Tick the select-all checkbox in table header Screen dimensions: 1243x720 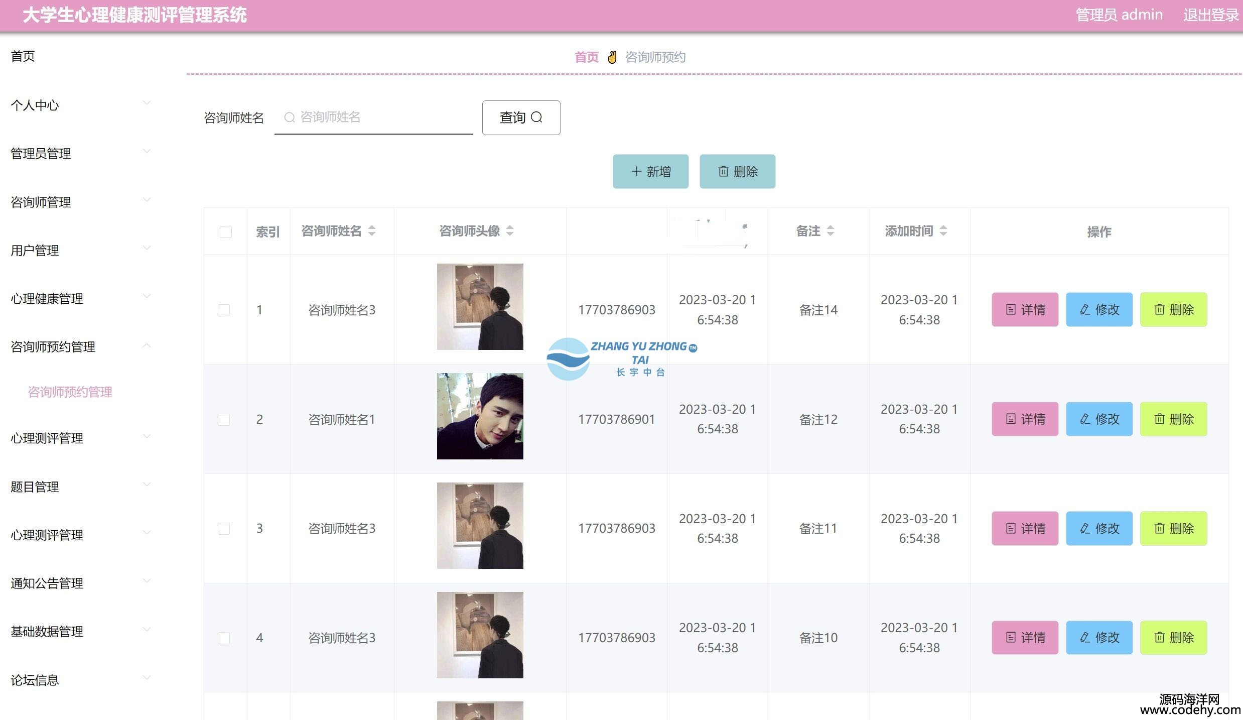226,231
